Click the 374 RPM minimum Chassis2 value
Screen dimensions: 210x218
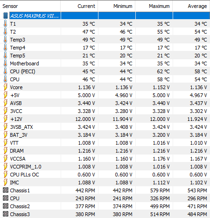(123, 206)
